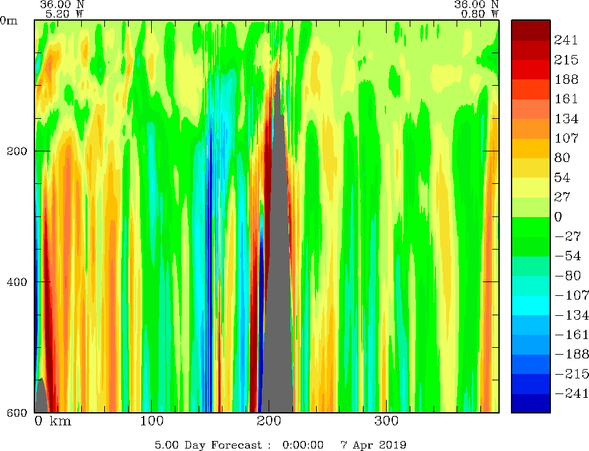The width and height of the screenshot is (589, 451).
Task: Click the small gray seabed bump at 0 km
Action: pos(41,397)
